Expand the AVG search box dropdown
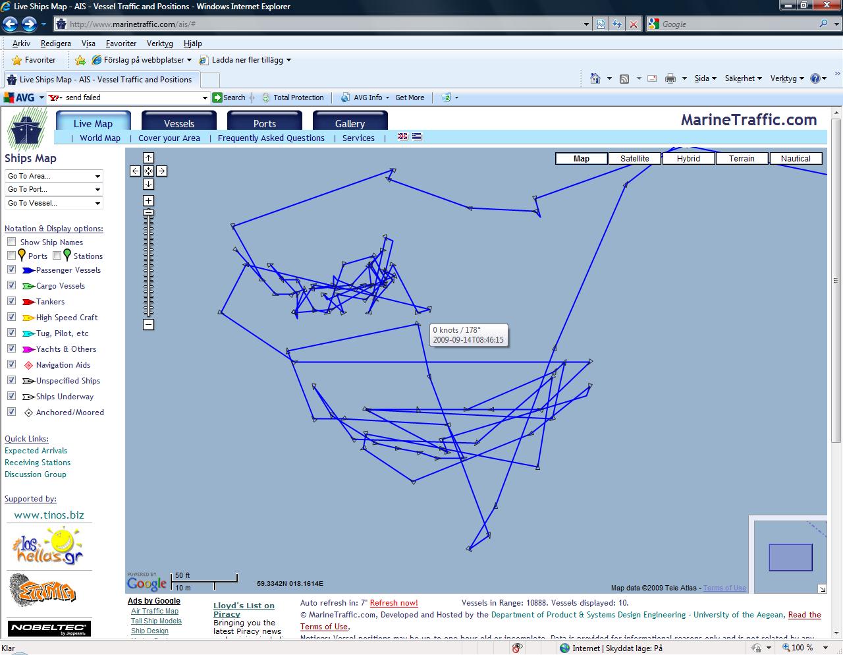This screenshot has width=843, height=655. coord(204,98)
